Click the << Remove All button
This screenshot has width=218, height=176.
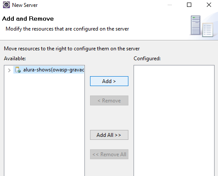point(109,154)
